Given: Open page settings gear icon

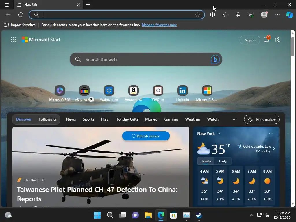Looking at the screenshot, I should (x=278, y=40).
